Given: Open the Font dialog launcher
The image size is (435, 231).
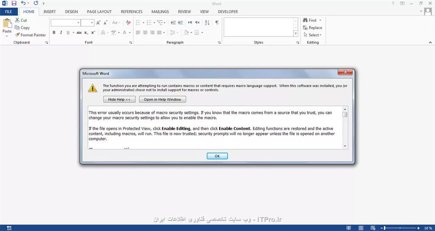Looking at the screenshot, I should (131, 43).
